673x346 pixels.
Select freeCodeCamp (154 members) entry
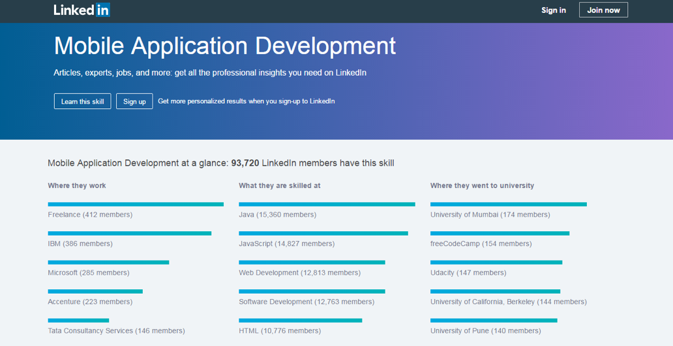point(481,244)
